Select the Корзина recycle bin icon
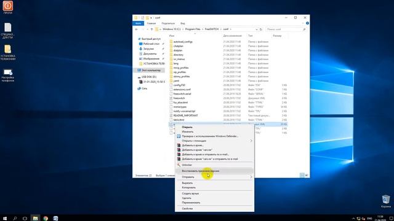Screen dimensions: 394x221 click(386, 201)
